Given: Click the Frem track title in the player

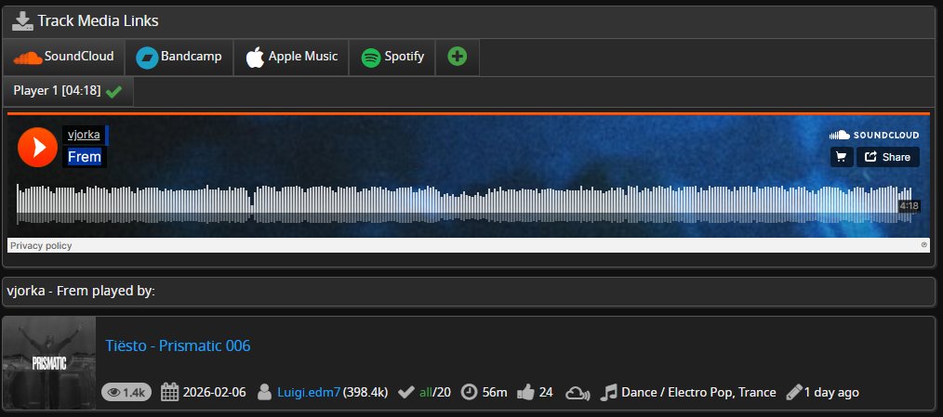Looking at the screenshot, I should tap(85, 157).
